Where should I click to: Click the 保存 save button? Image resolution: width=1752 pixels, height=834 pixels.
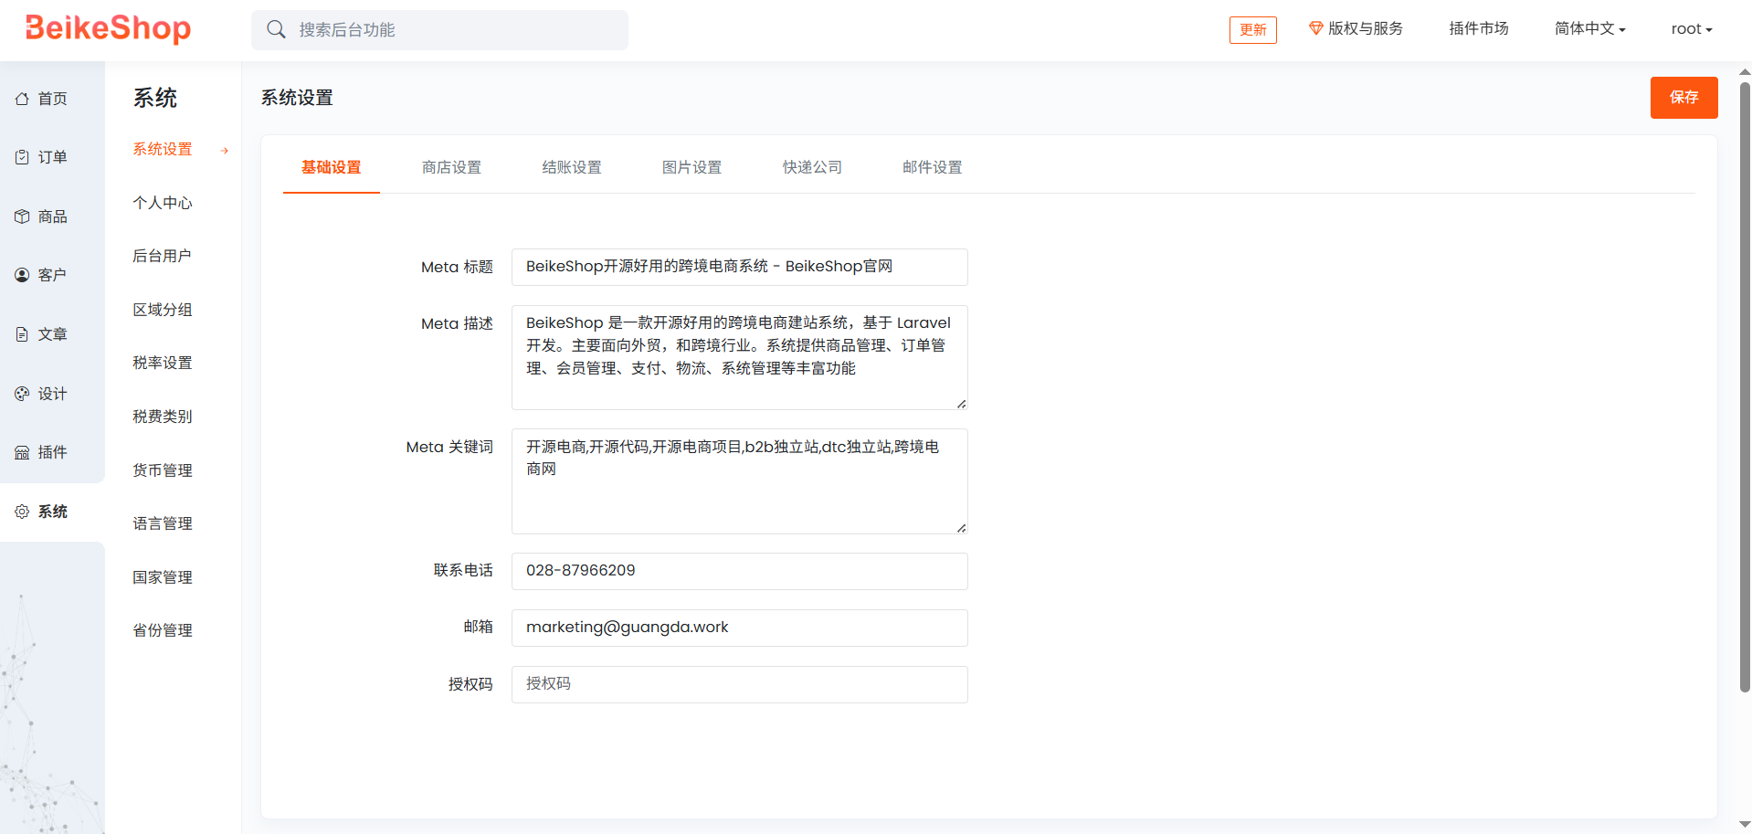[1683, 98]
